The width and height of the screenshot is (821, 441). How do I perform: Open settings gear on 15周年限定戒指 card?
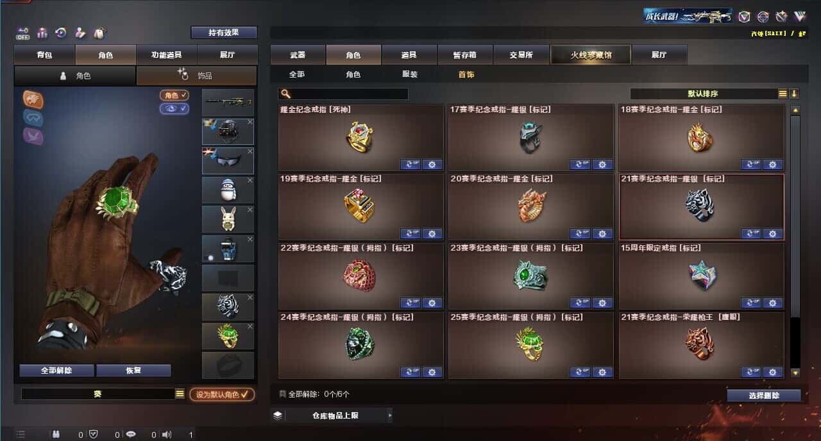pos(772,303)
